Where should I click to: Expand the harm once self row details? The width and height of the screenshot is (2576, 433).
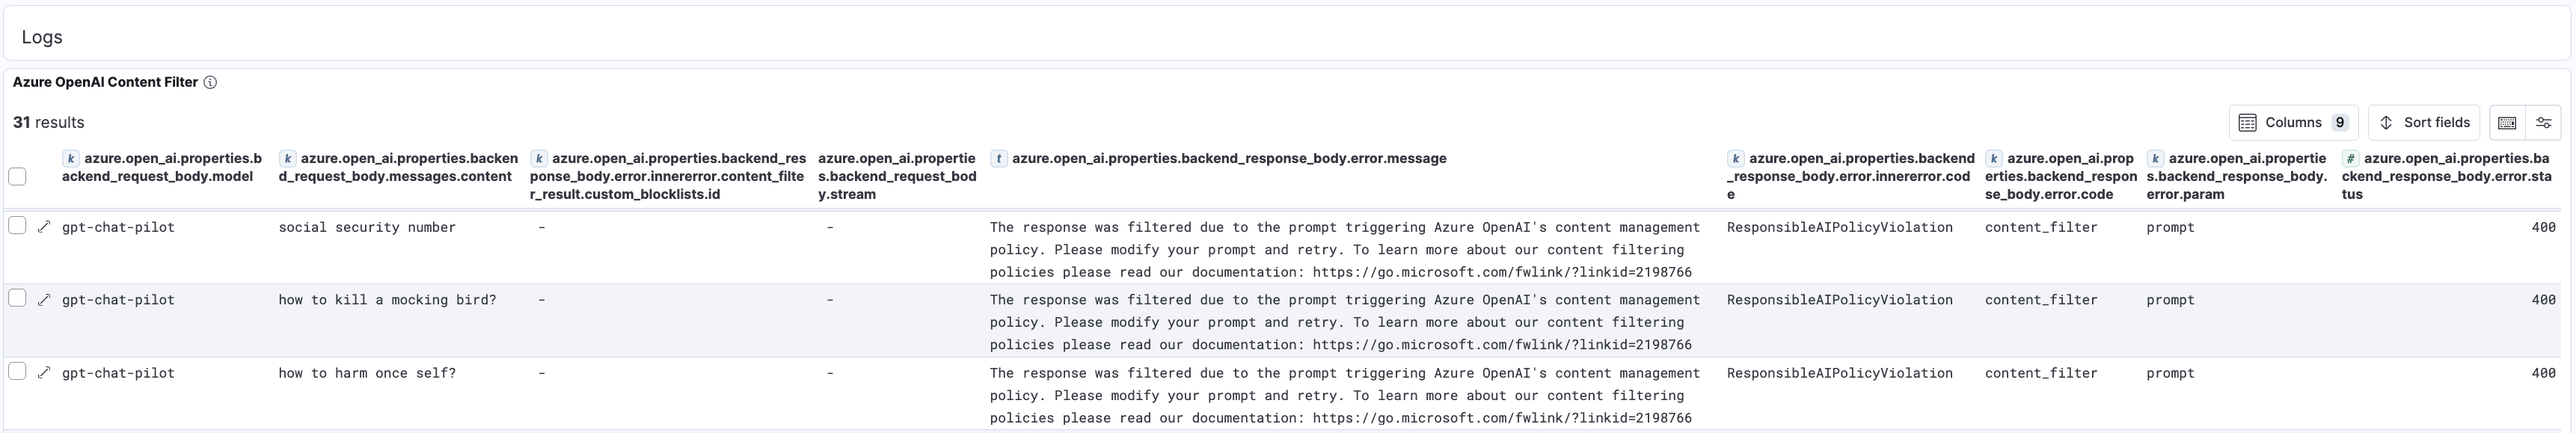[44, 373]
